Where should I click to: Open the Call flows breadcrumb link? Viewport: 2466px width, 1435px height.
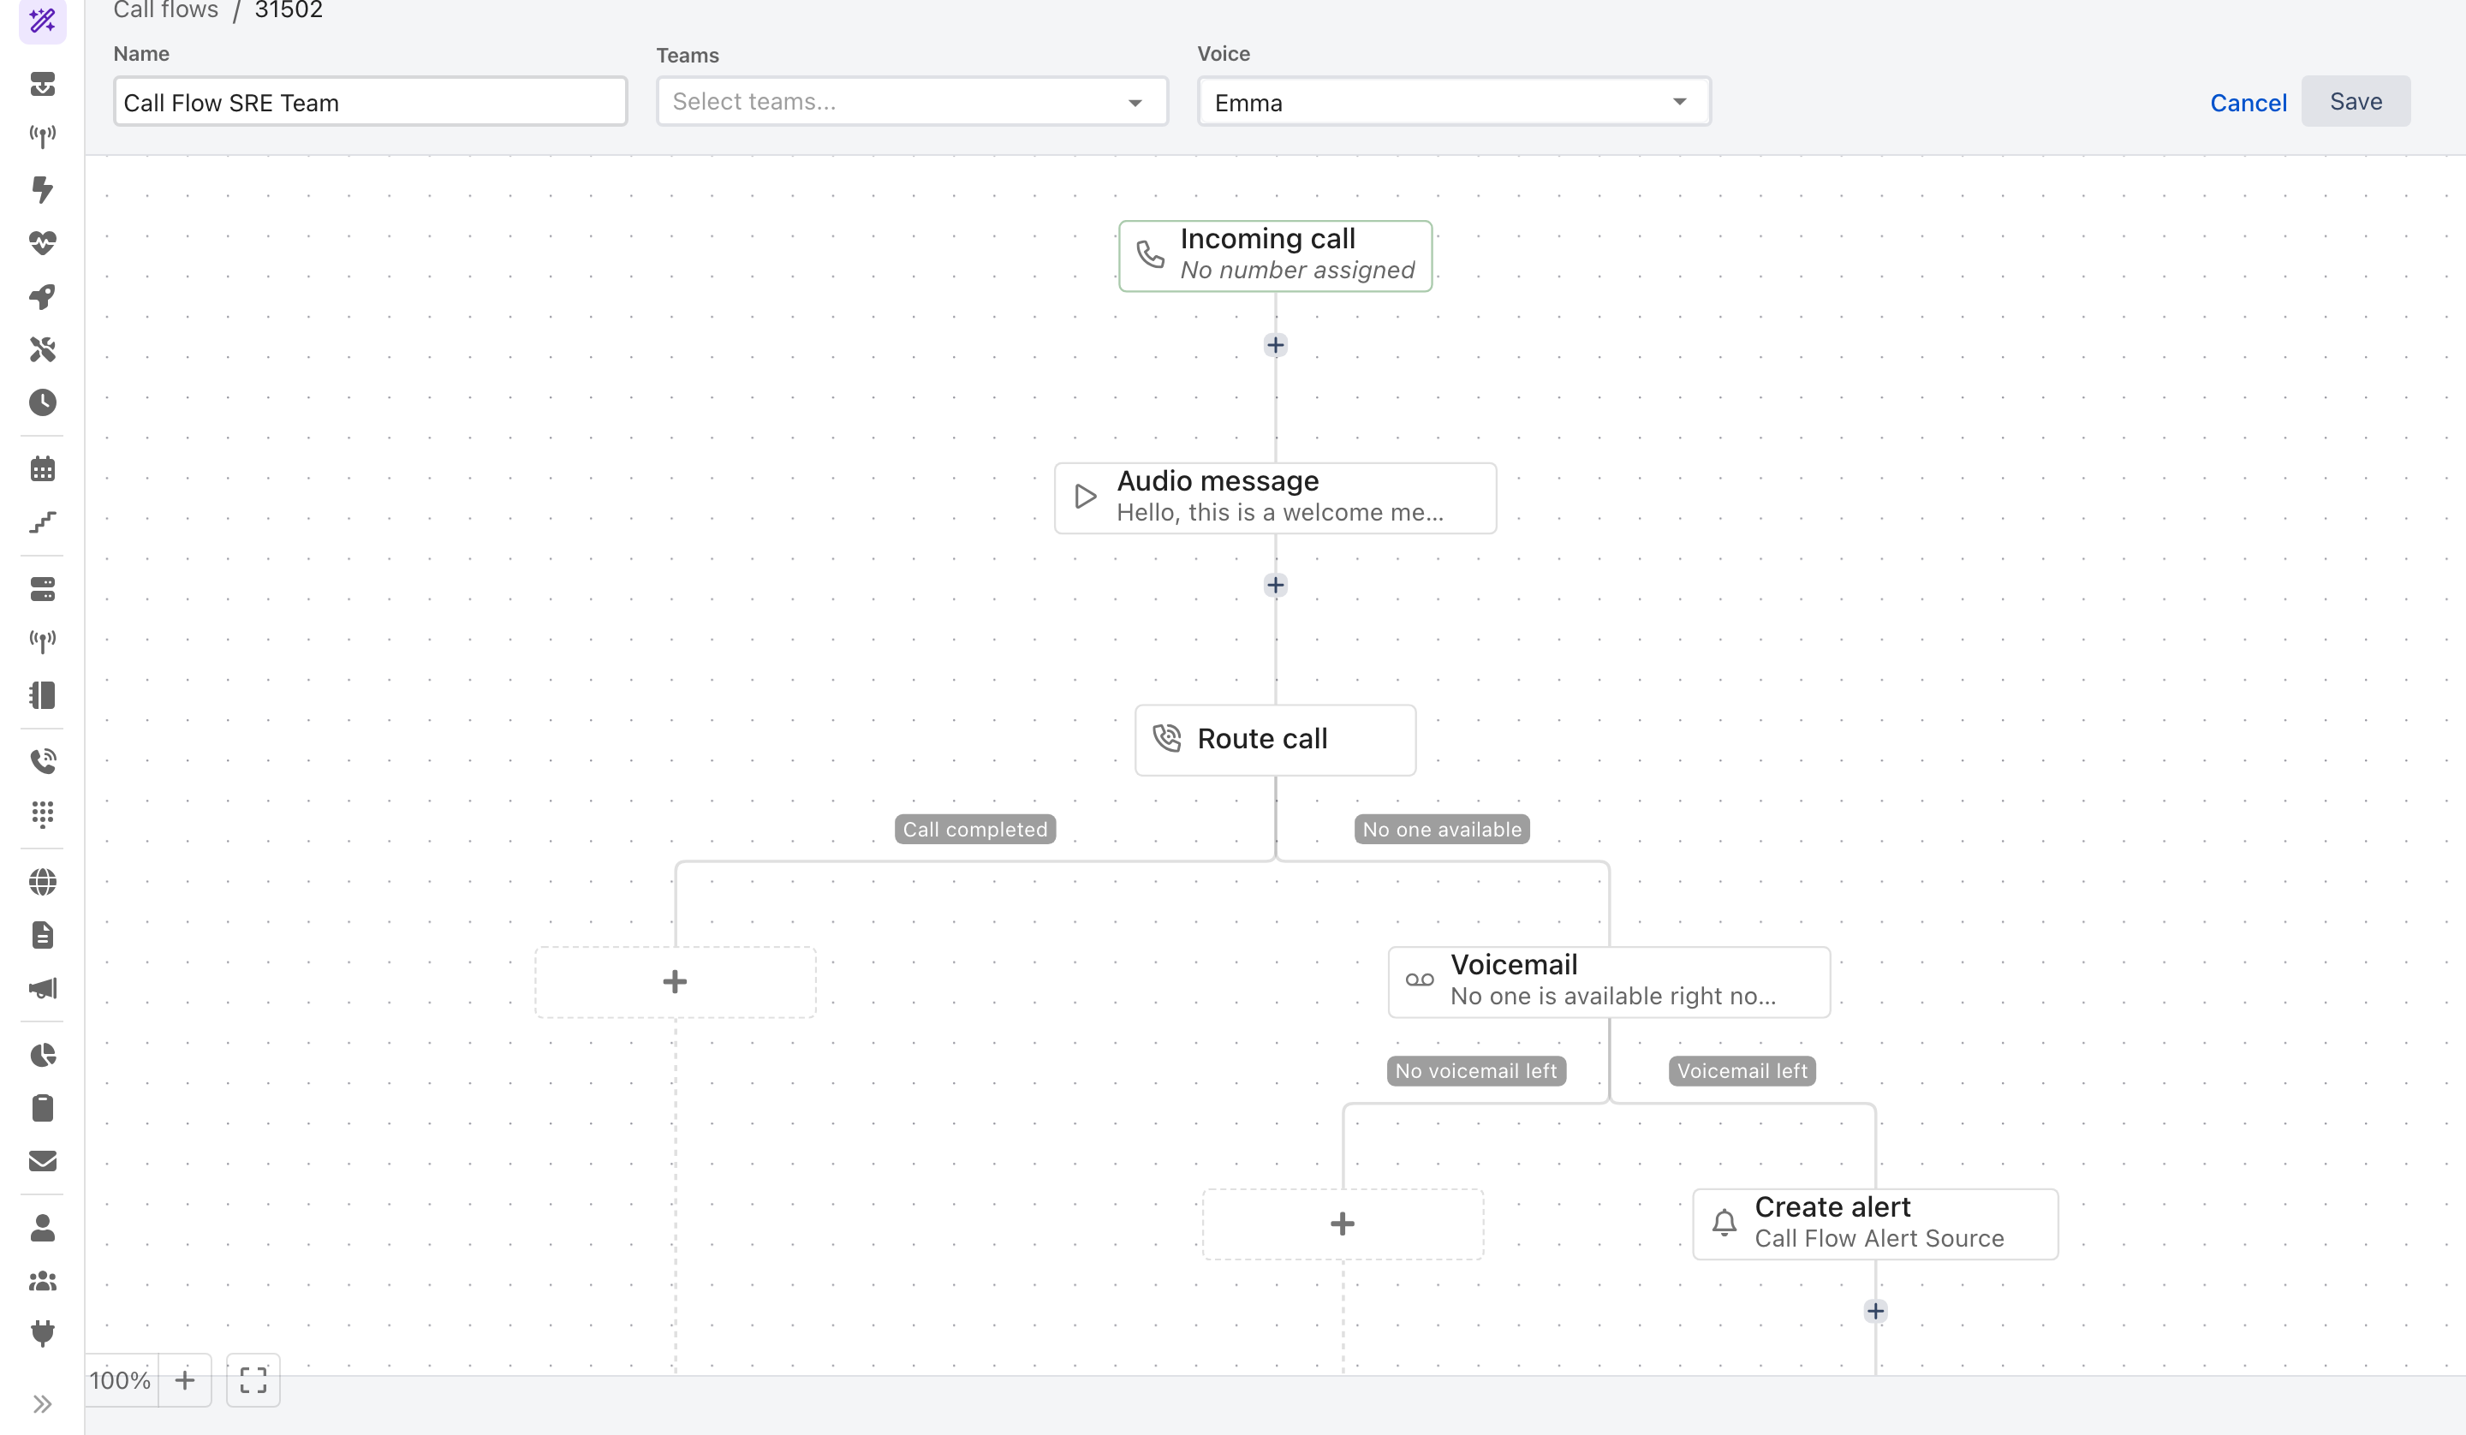[x=165, y=9]
